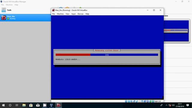This screenshot has width=192, height=108.
Task: Click the optical drive status icon
Action: point(129,101)
